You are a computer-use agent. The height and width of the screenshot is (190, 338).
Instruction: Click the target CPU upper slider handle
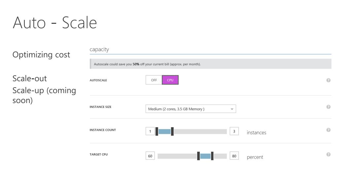tap(212, 156)
